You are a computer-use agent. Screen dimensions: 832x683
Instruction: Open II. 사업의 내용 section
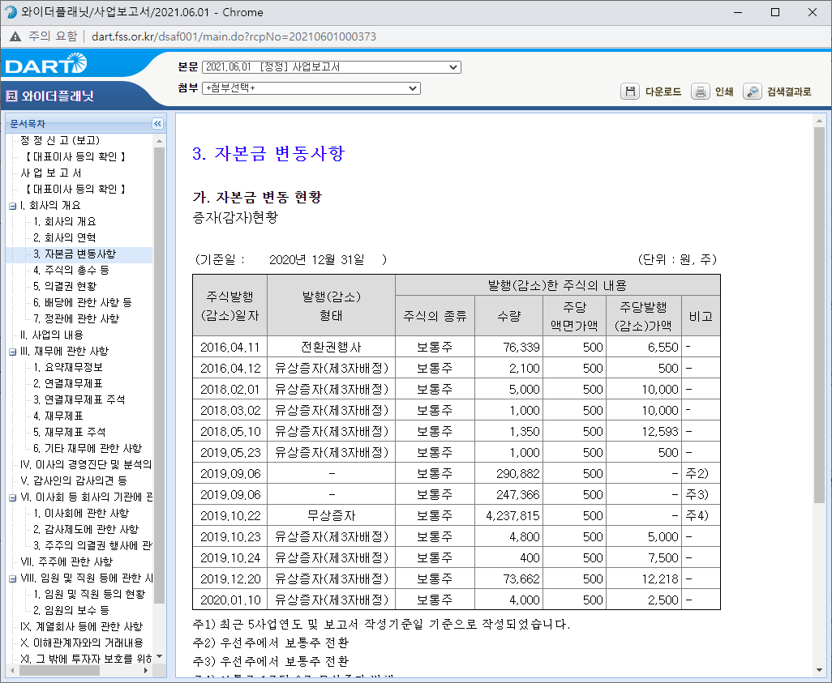pos(51,335)
